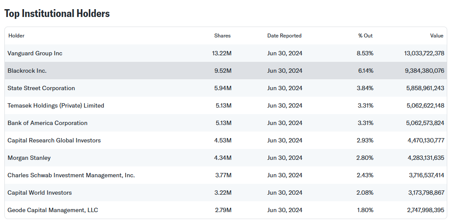Click Temasek's Jun 30, 2024 date
Viewport: 449px width, 223px height.
(x=285, y=106)
